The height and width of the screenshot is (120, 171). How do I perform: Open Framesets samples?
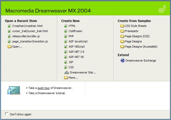(131, 31)
